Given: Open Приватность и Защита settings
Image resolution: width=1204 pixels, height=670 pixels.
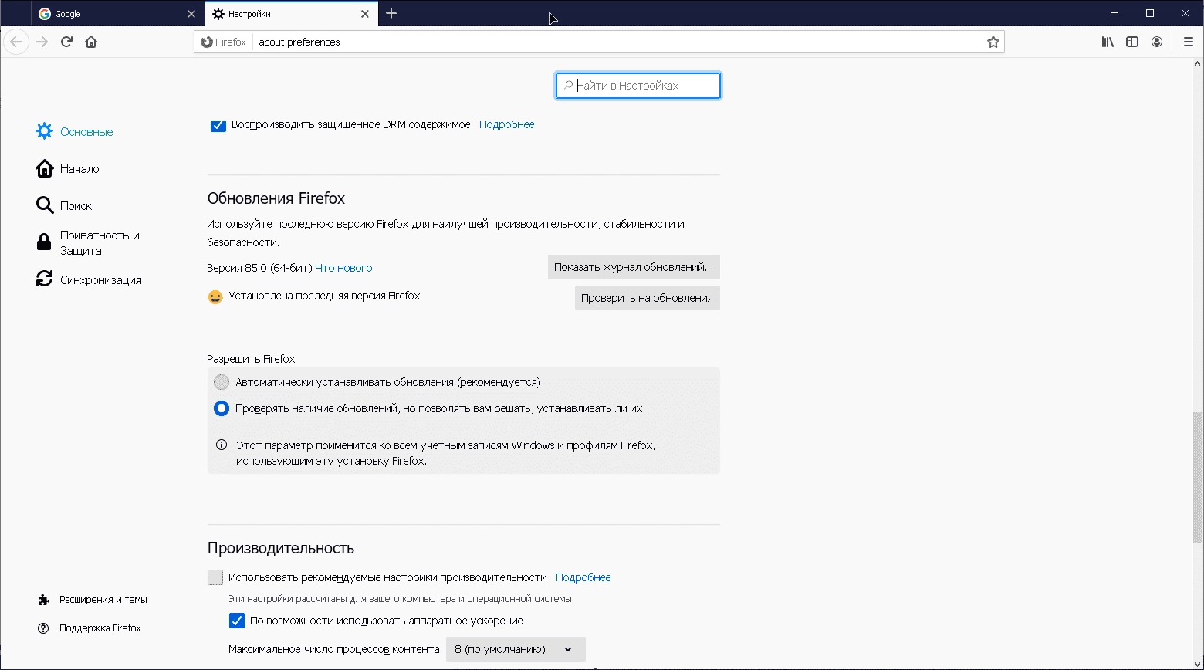Looking at the screenshot, I should tap(88, 242).
